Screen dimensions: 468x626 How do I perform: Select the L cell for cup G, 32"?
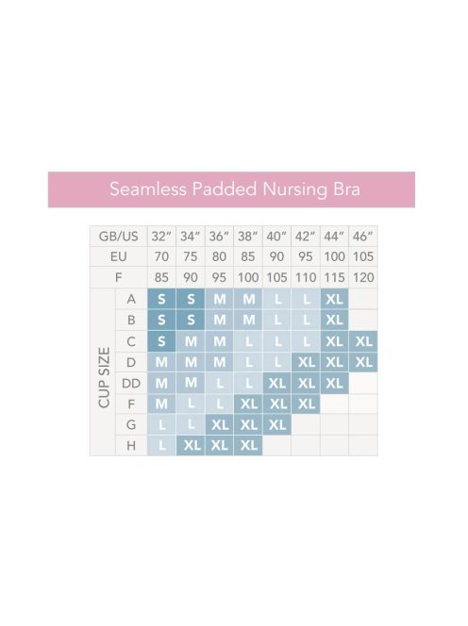click(x=161, y=425)
